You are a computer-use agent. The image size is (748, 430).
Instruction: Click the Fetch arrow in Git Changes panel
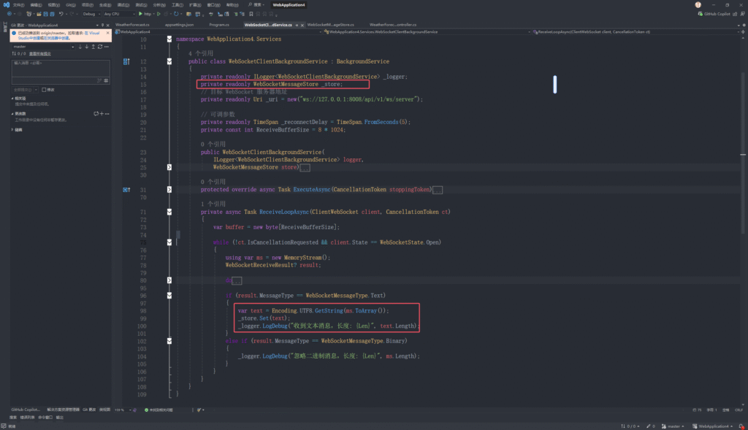[x=80, y=47]
